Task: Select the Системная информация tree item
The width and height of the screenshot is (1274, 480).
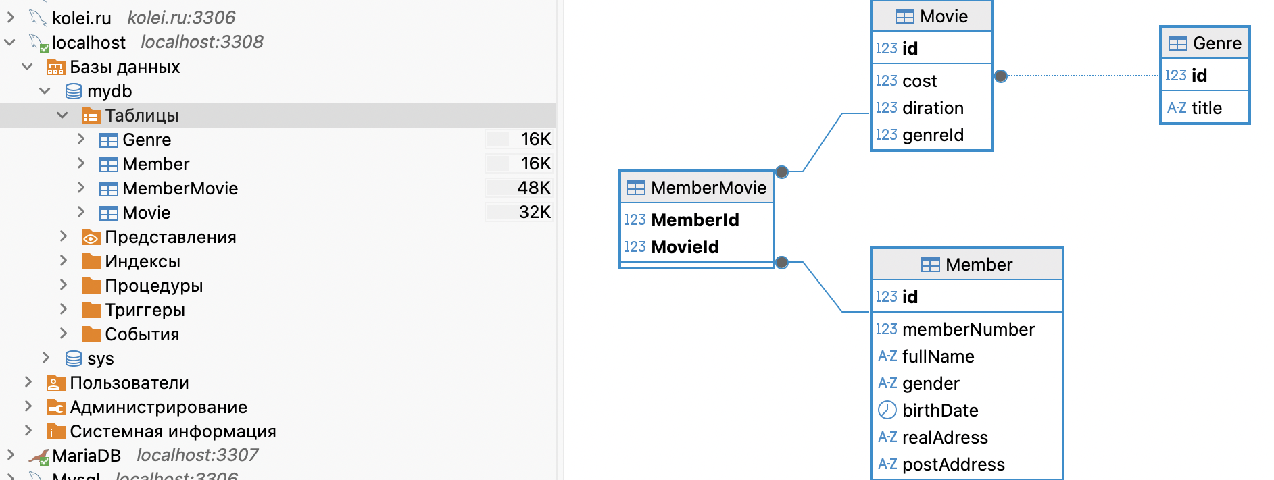Action: pyautogui.click(x=172, y=431)
